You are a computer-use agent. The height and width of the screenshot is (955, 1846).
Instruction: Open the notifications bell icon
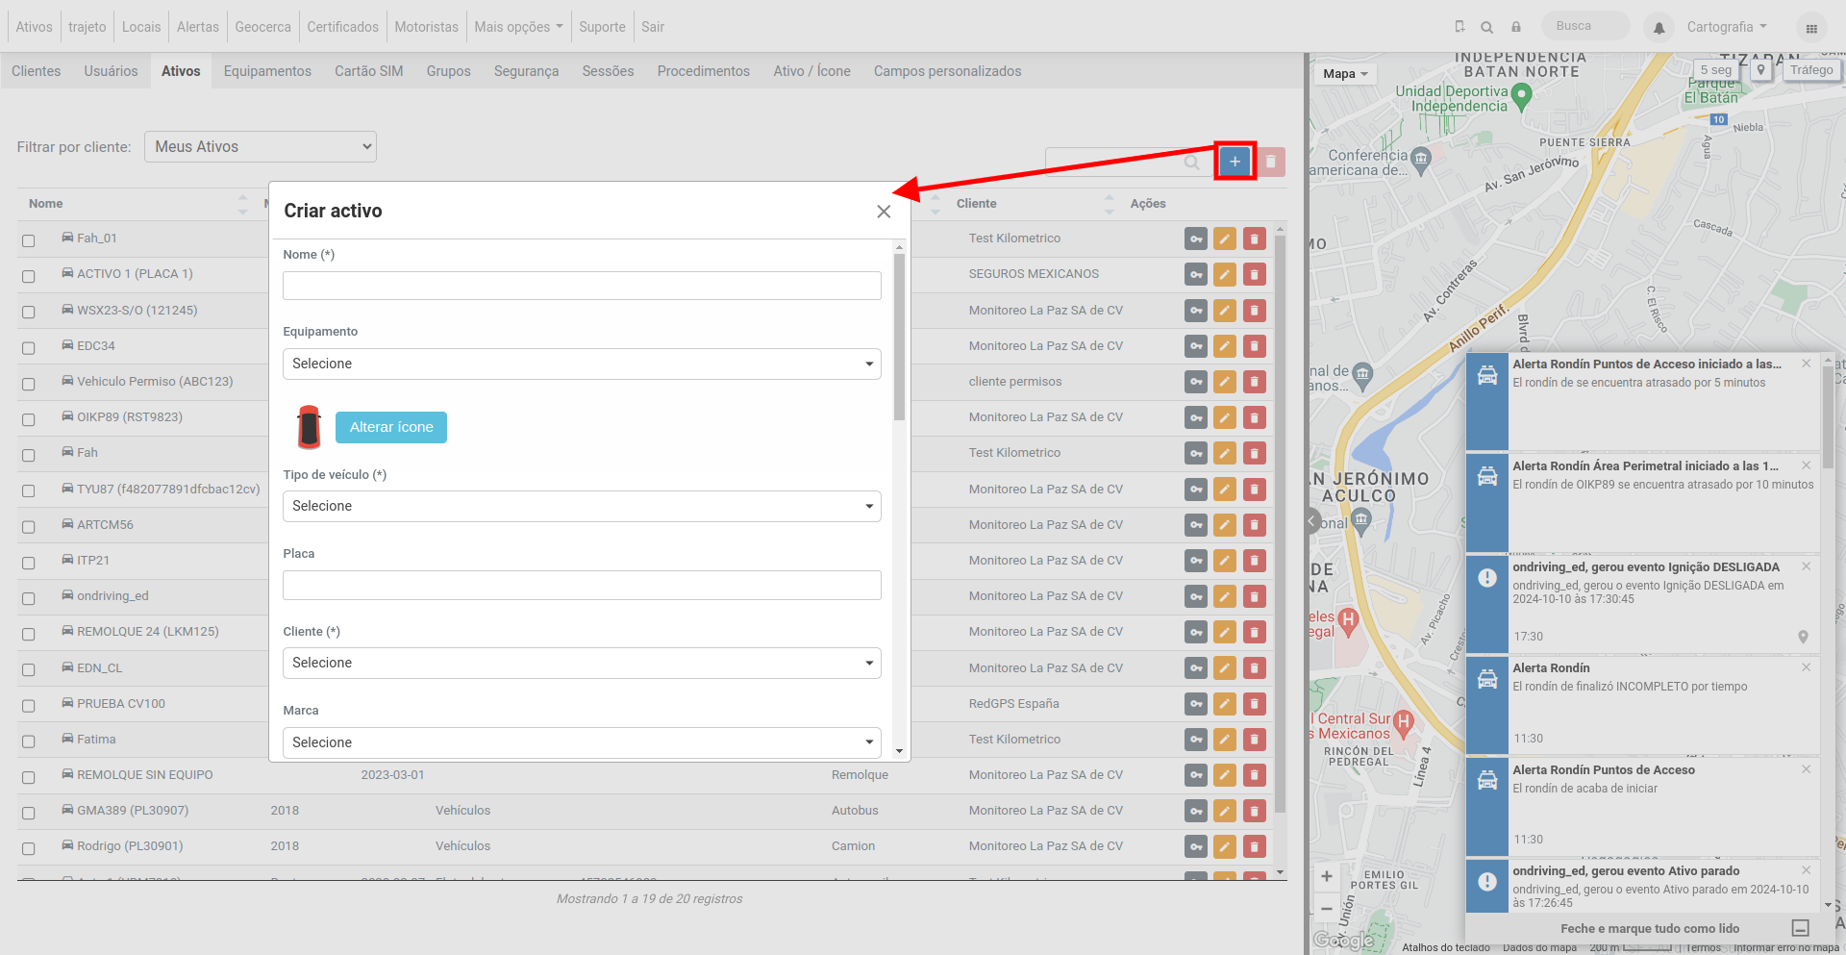pos(1659,28)
